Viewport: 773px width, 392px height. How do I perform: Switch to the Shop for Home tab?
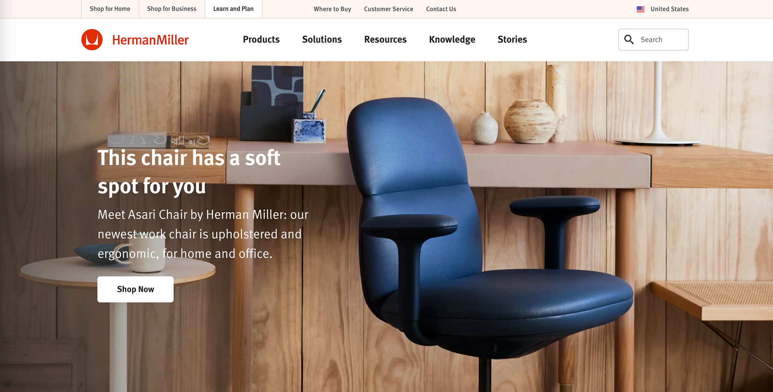click(110, 9)
